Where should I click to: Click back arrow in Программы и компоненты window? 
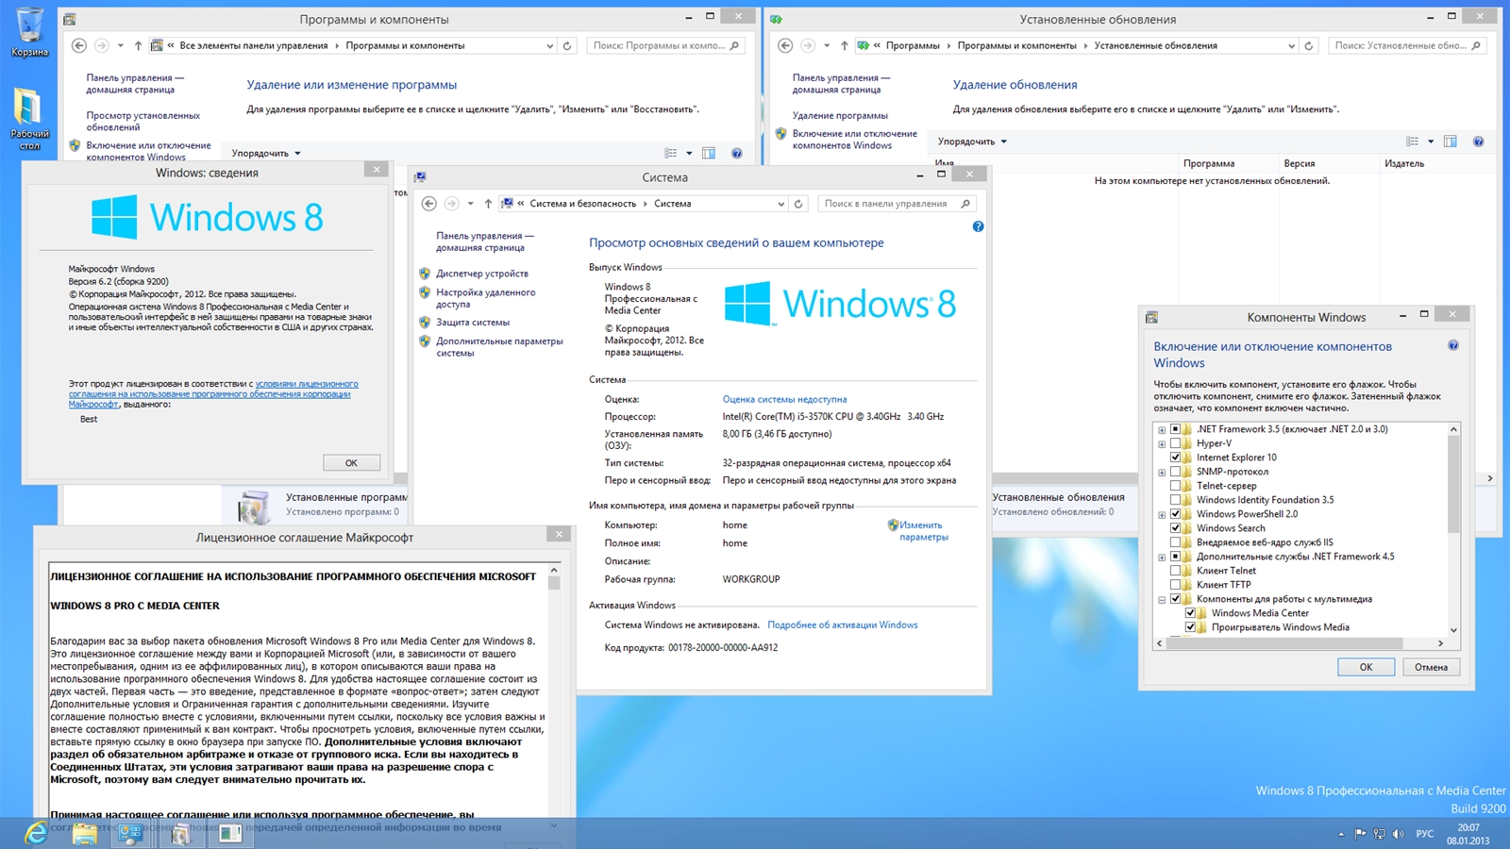click(x=79, y=45)
